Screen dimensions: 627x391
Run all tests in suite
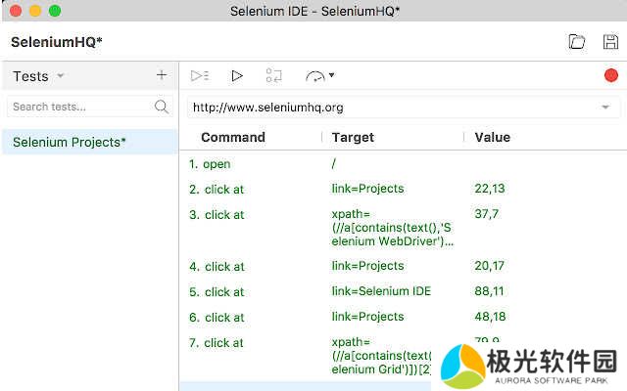pyautogui.click(x=200, y=75)
